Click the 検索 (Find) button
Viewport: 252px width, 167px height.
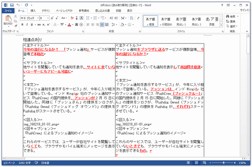[x=231, y=16]
